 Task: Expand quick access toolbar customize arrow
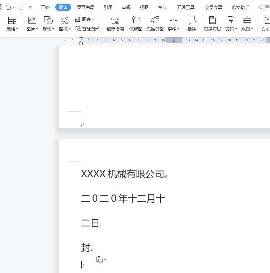30,8
